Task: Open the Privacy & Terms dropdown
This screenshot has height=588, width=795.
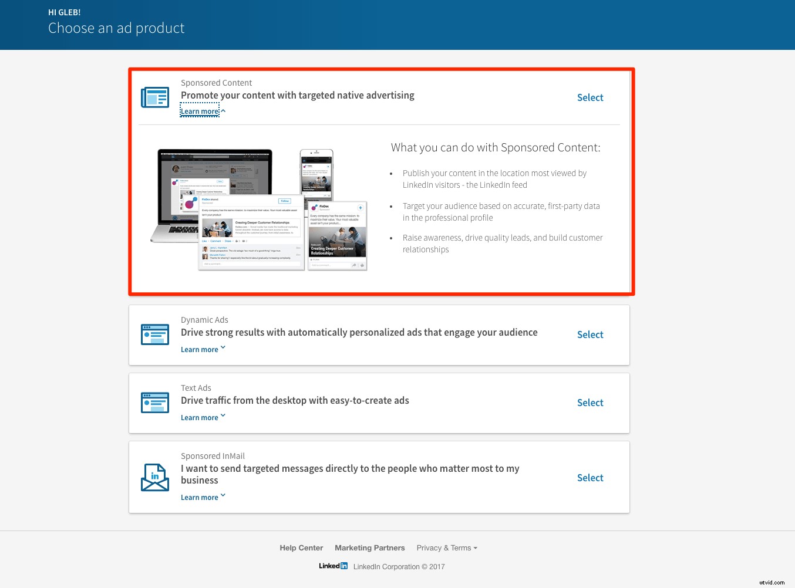Action: pyautogui.click(x=446, y=548)
